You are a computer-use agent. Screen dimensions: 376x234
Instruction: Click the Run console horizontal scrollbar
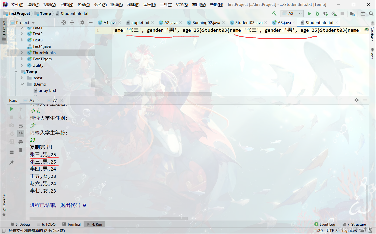[109, 218]
